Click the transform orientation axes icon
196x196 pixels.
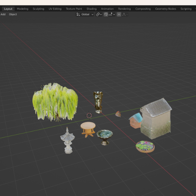pos(78,15)
